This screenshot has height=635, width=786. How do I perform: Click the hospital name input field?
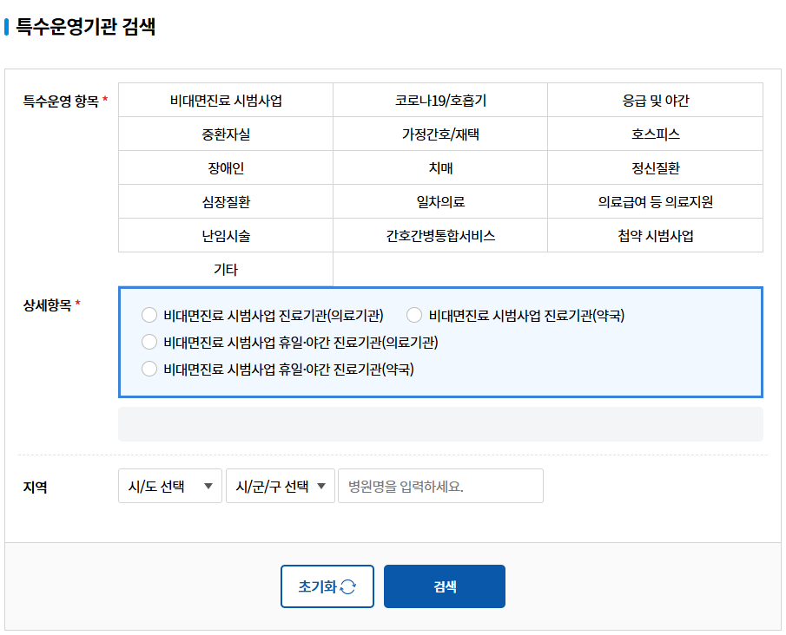[x=439, y=486]
